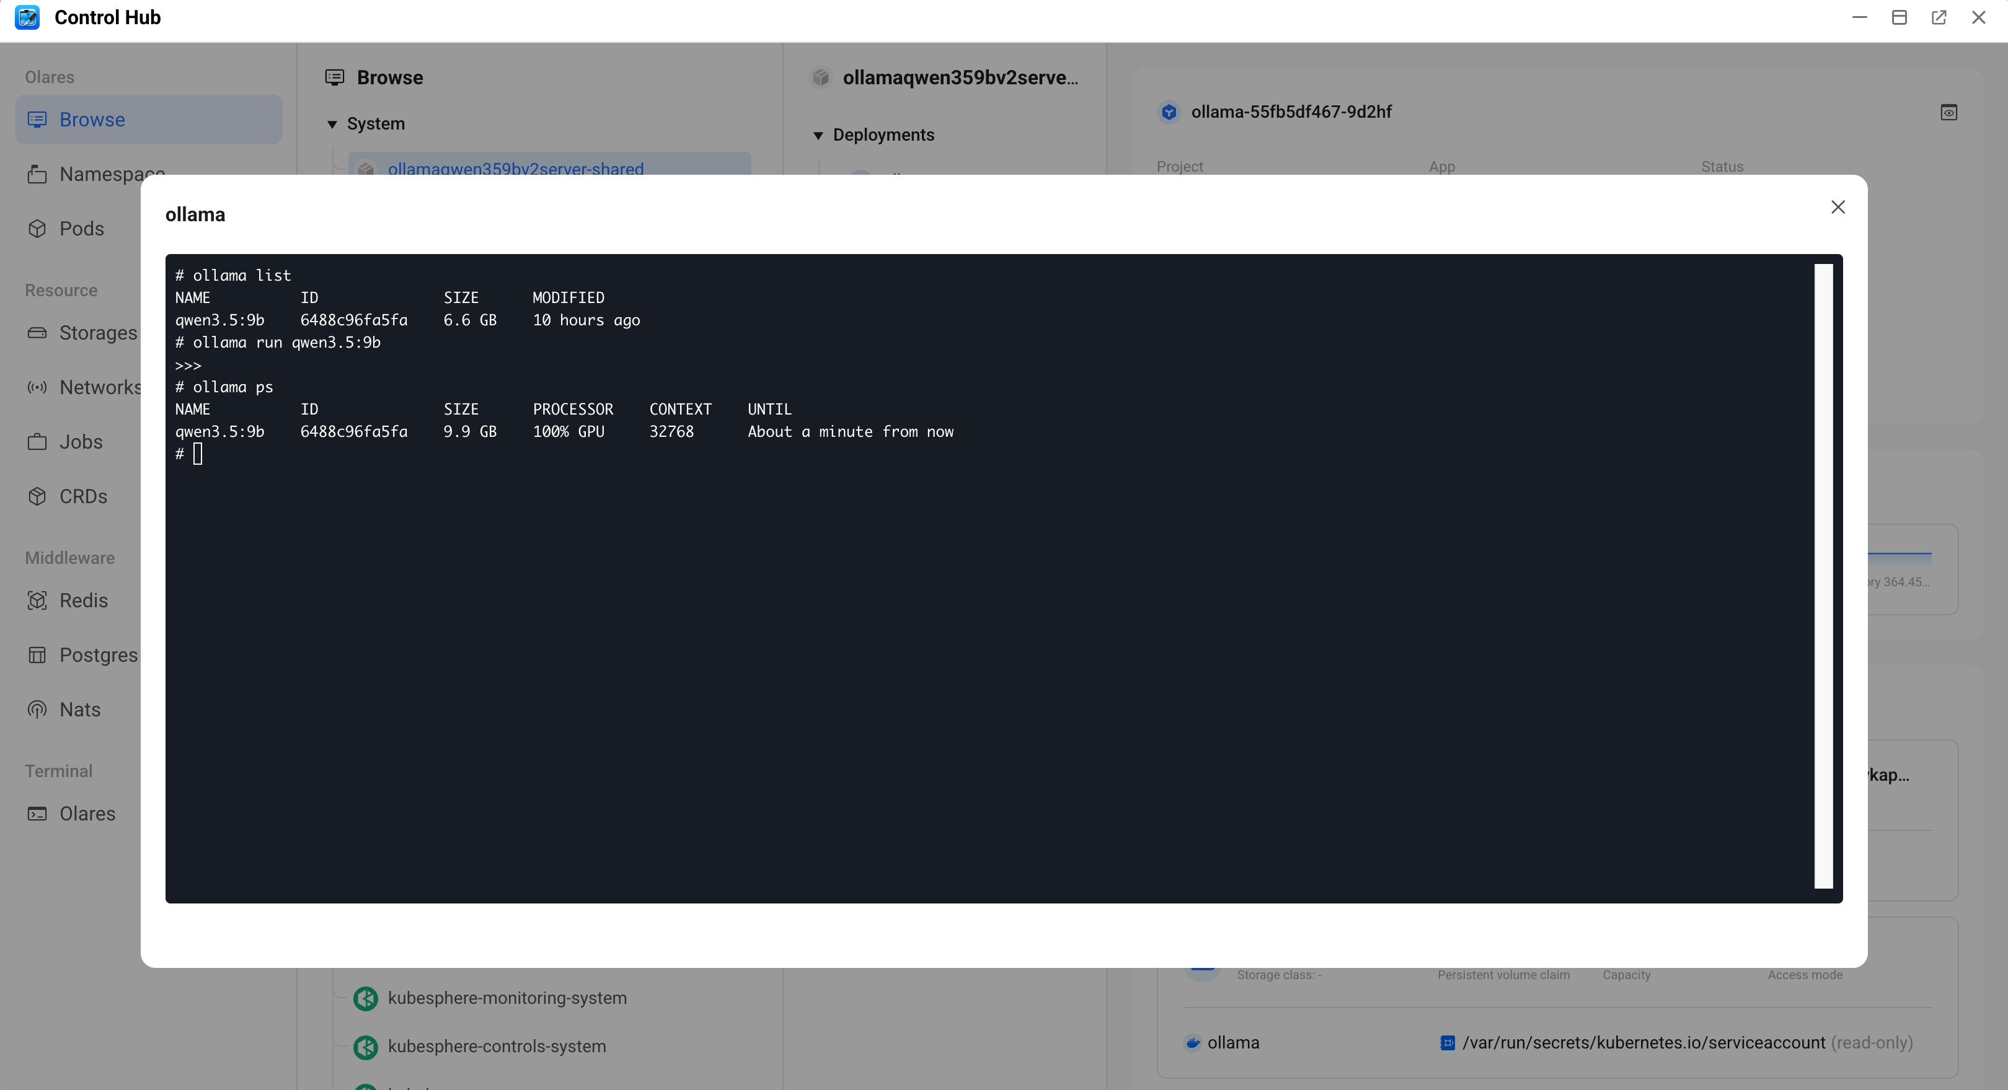Open the ollama container link
The width and height of the screenshot is (2008, 1090).
[x=1232, y=1042]
